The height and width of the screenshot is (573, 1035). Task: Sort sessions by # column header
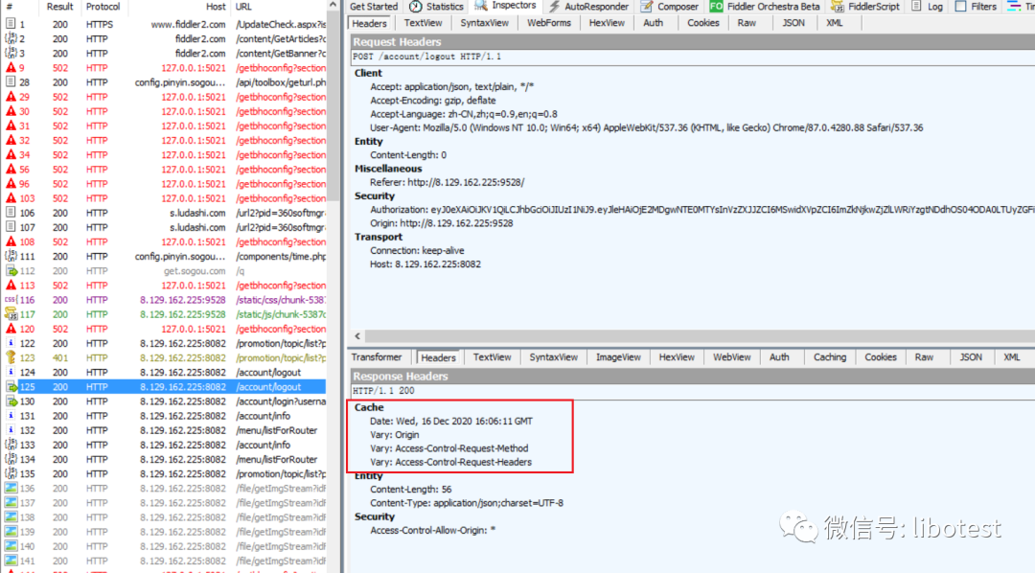click(x=20, y=7)
